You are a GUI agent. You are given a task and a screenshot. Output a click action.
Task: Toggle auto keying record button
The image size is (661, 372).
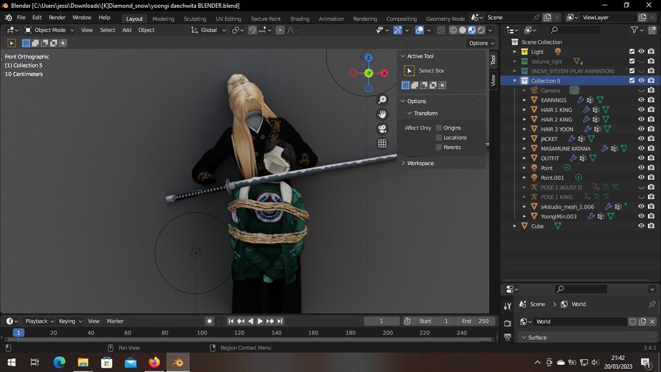pos(209,321)
